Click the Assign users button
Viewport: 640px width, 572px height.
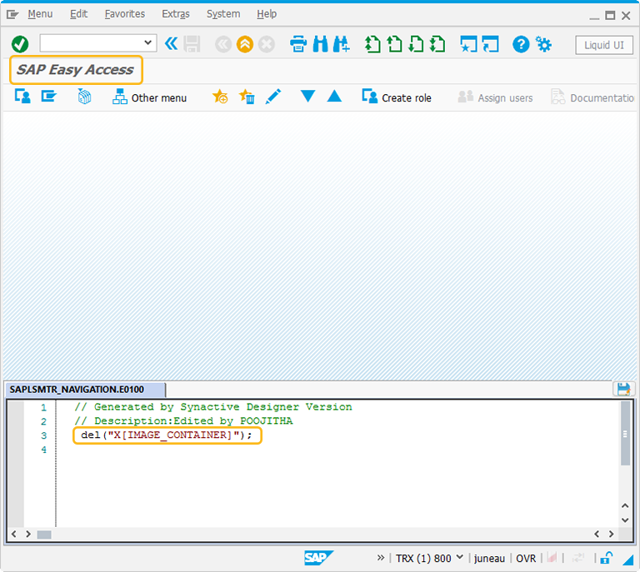495,97
